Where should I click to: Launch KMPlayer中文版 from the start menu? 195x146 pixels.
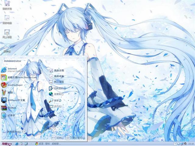click(13, 100)
